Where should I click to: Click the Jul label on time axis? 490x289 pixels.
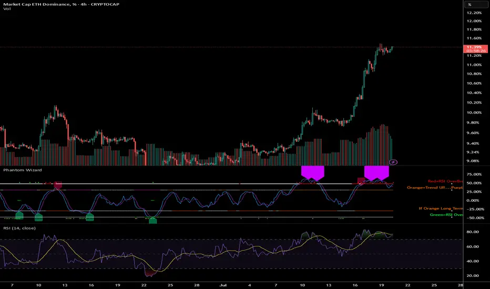pos(223,285)
